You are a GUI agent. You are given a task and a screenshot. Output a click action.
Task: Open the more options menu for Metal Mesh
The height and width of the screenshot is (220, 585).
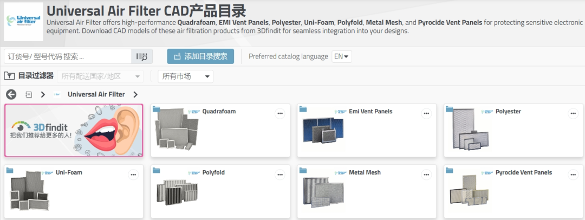pos(426,175)
